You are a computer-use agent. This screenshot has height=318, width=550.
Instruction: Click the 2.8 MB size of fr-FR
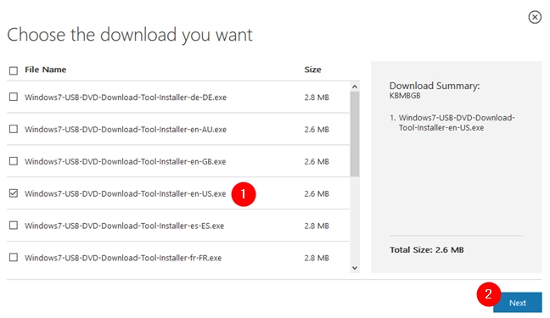click(x=317, y=258)
